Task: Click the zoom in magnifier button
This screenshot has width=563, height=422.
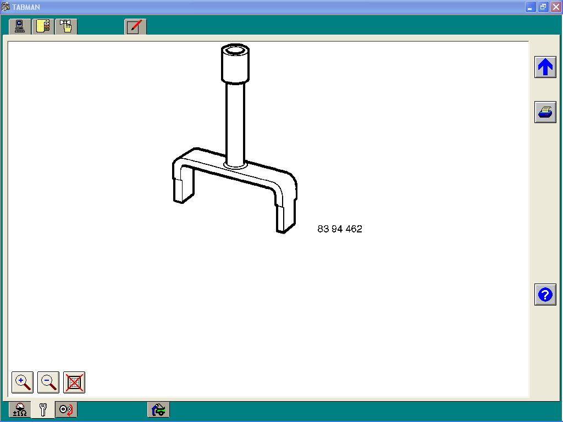Action: [x=22, y=382]
